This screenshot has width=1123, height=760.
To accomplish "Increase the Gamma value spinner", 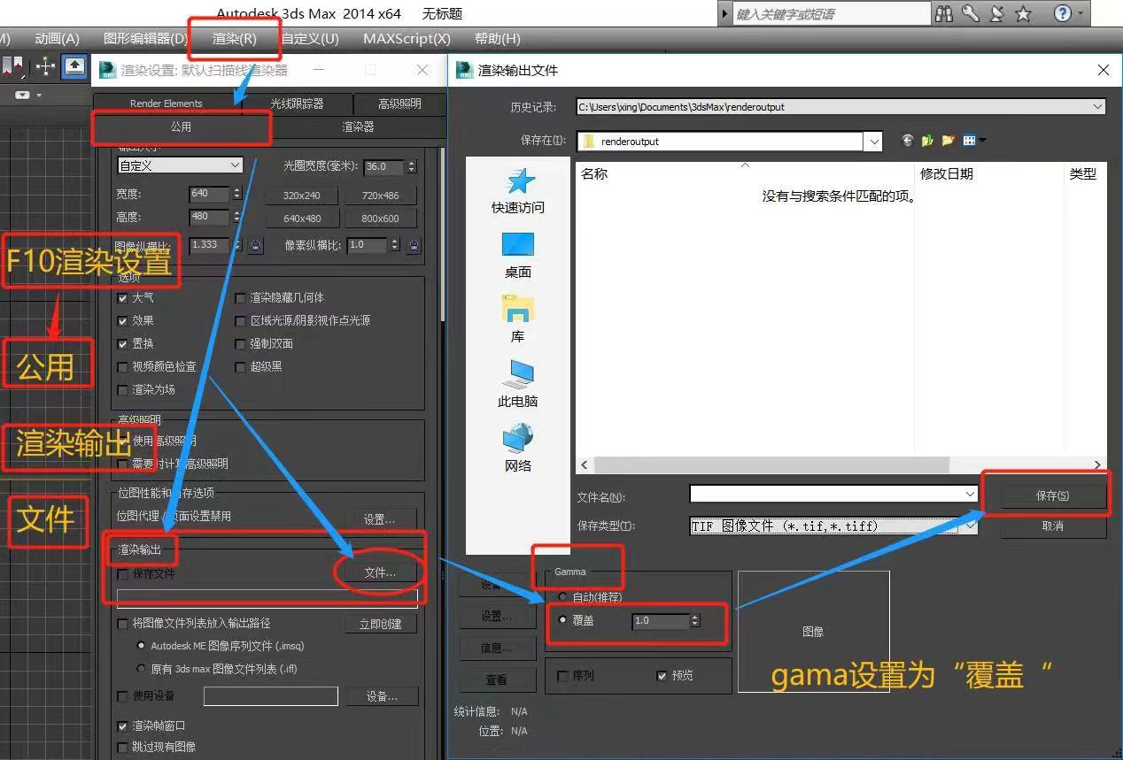I will click(x=695, y=617).
